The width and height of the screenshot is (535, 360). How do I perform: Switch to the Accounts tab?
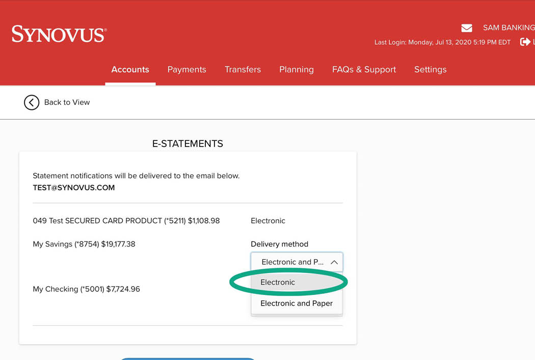point(130,70)
